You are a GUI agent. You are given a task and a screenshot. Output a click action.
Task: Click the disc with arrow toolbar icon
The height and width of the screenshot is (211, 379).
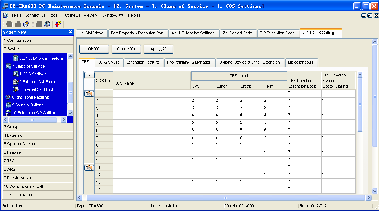coord(26,24)
